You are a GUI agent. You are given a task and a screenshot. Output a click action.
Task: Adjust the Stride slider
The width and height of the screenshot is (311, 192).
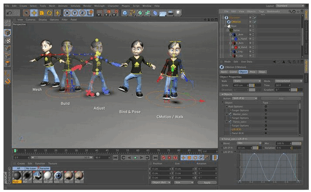click(255, 86)
